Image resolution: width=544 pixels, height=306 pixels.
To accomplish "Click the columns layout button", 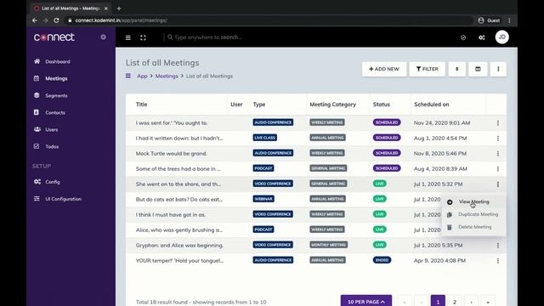I will click(478, 69).
